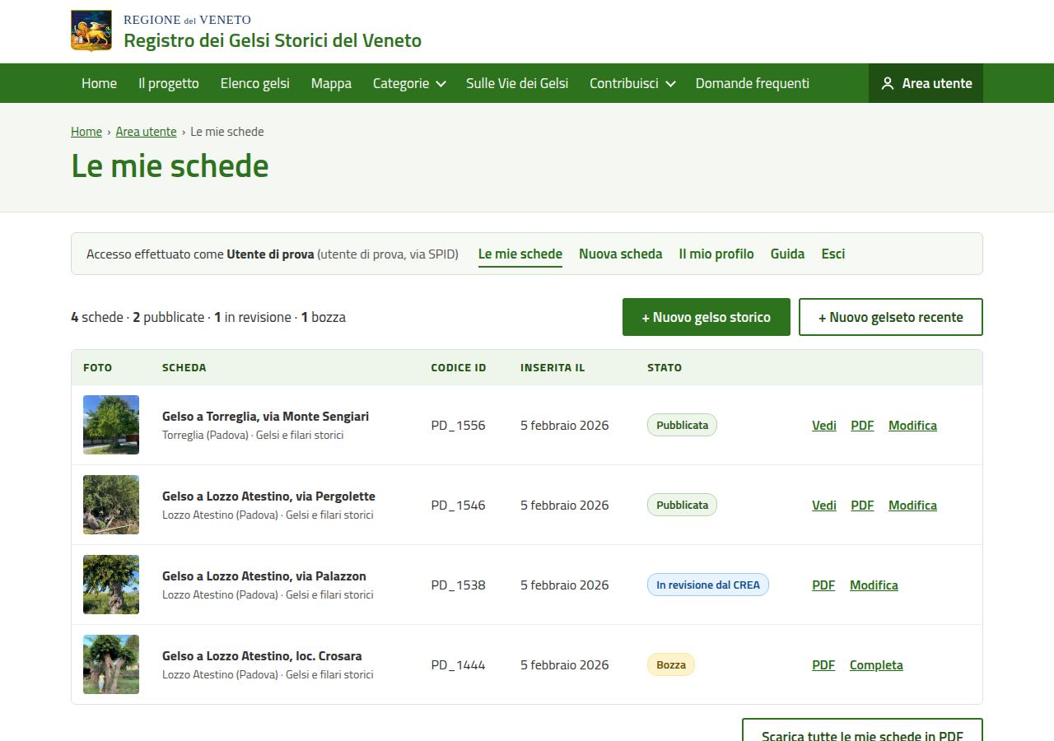Download PDF for scheda PD_1546

(862, 506)
